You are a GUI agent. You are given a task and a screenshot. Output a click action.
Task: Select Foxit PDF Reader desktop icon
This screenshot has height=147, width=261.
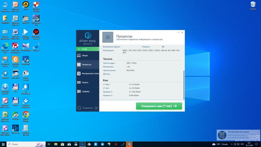click(15, 61)
